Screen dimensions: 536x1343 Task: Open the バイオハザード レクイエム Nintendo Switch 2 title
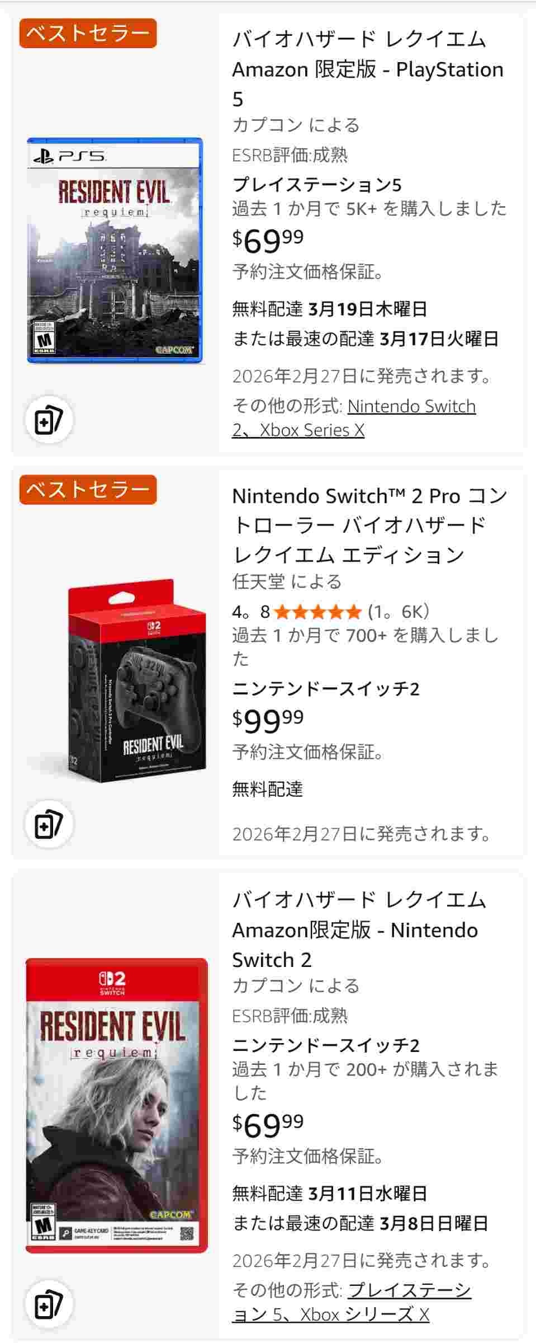point(358,929)
